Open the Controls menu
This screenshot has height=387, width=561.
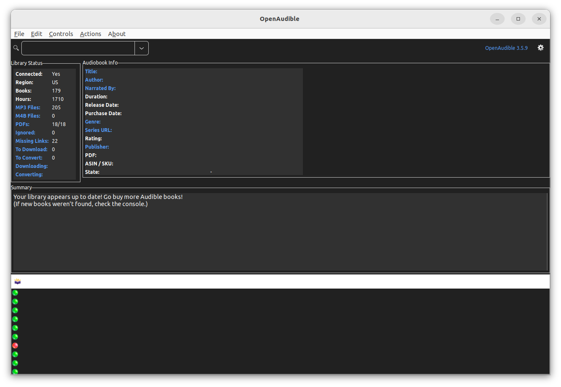click(61, 34)
